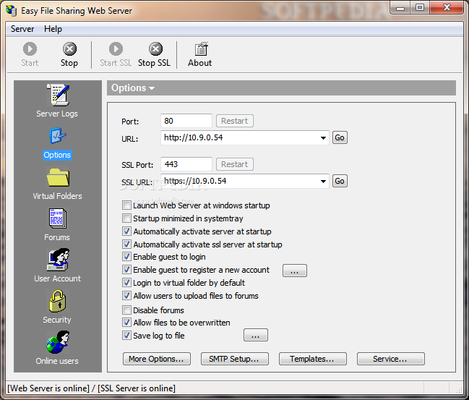The image size is (469, 400).
Task: Open SMTP Setup dialog
Action: coord(234,359)
